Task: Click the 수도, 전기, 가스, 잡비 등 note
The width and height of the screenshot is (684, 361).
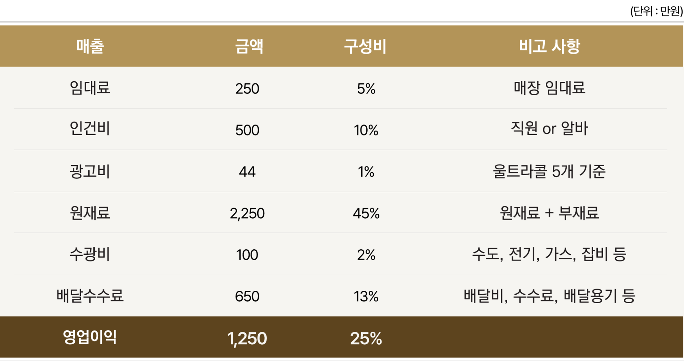Action: click(x=549, y=255)
